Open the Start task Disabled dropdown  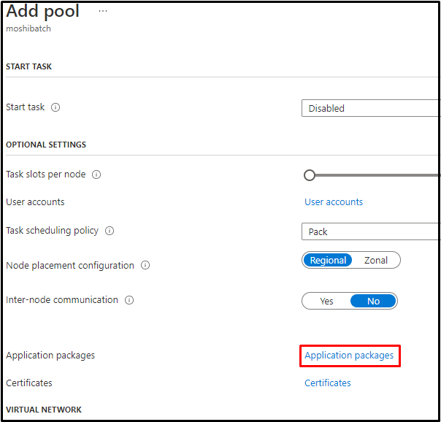[371, 108]
